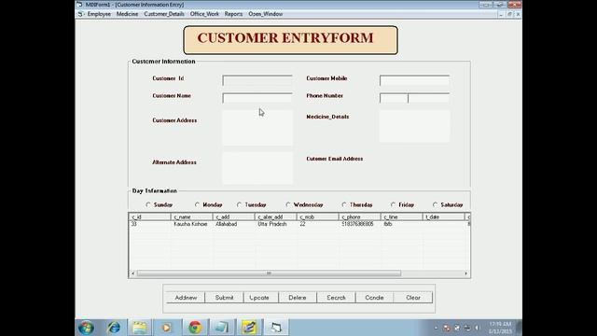Click the c_phone column header
Viewport: 597px width, 336px height.
click(359, 217)
